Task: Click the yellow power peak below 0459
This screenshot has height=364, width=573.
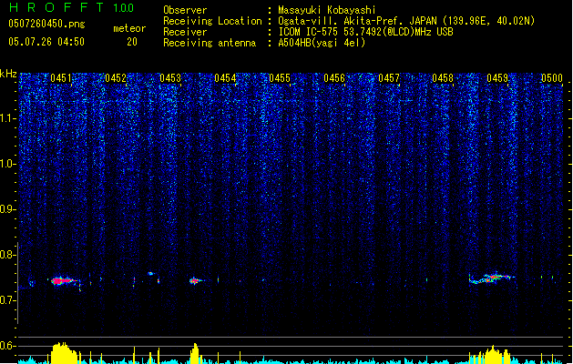Action: pyautogui.click(x=492, y=355)
